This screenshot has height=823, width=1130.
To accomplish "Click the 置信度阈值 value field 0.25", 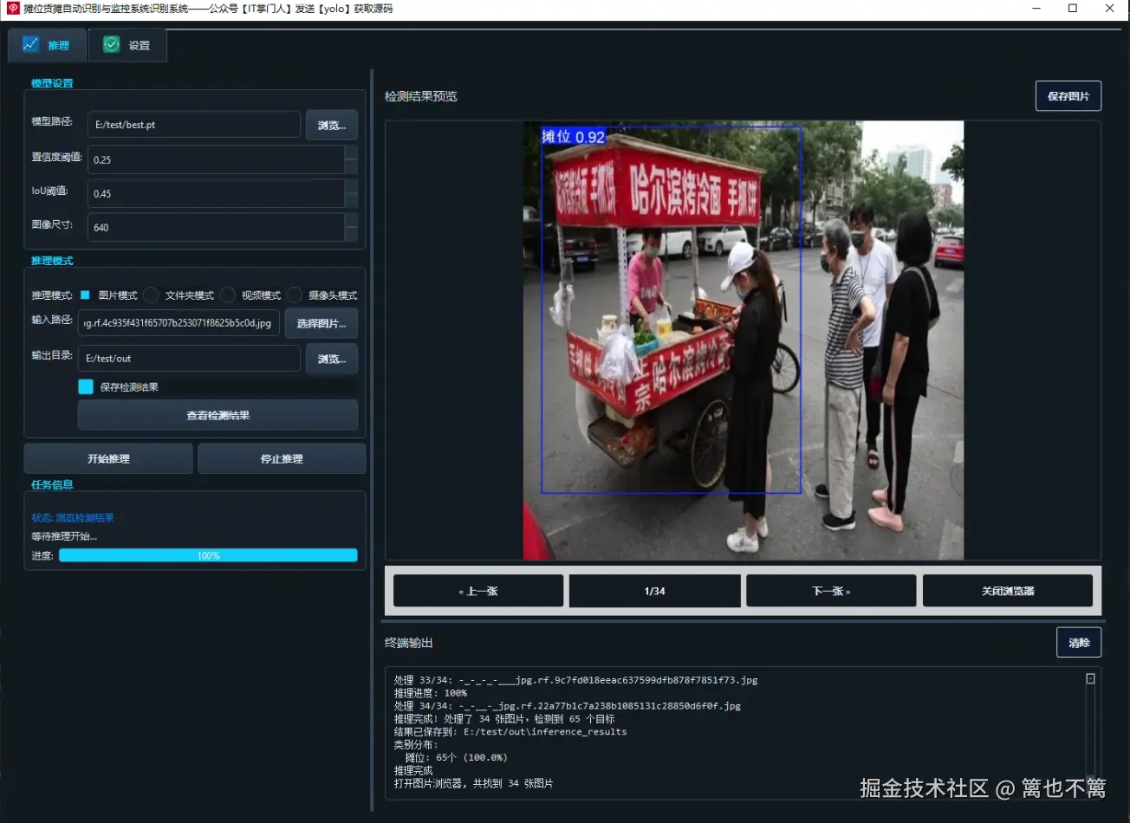I will point(216,159).
